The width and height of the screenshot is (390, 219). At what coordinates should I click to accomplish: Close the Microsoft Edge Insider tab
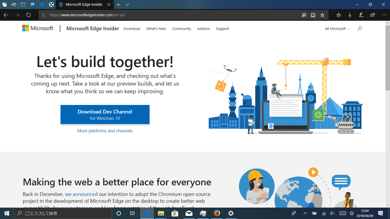pyautogui.click(x=108, y=5)
